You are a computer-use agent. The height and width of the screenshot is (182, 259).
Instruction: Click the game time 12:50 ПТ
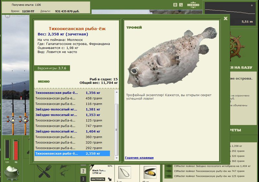(x=28, y=11)
